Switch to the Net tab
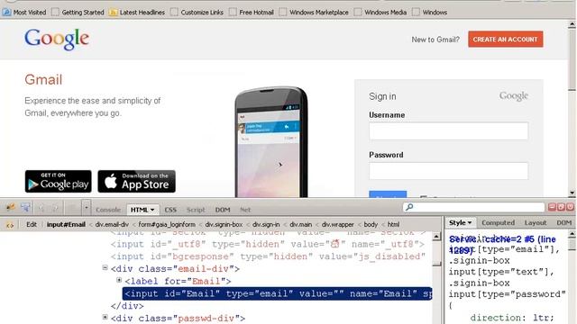Screen dimensions: 577x324 (x=245, y=210)
